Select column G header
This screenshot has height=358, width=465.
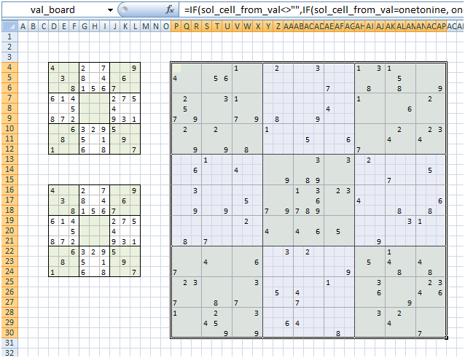[x=85, y=26]
